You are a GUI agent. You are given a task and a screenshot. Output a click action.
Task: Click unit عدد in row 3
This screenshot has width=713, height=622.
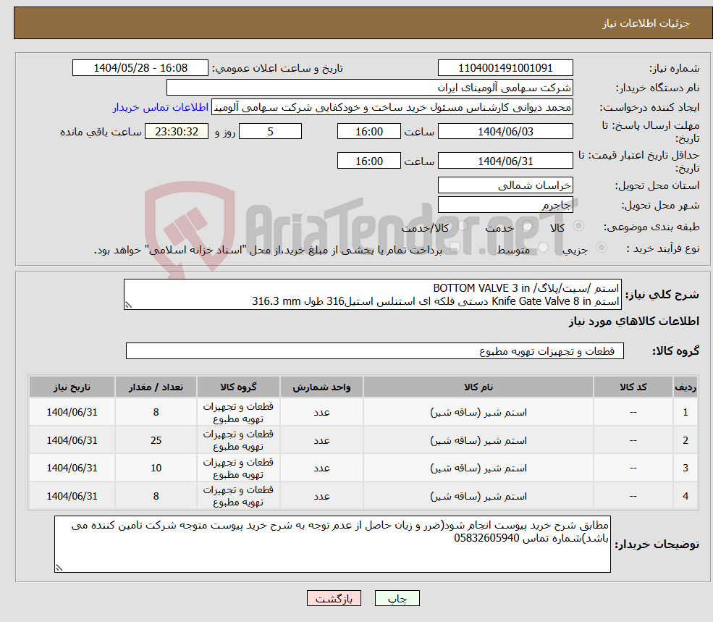tap(321, 468)
